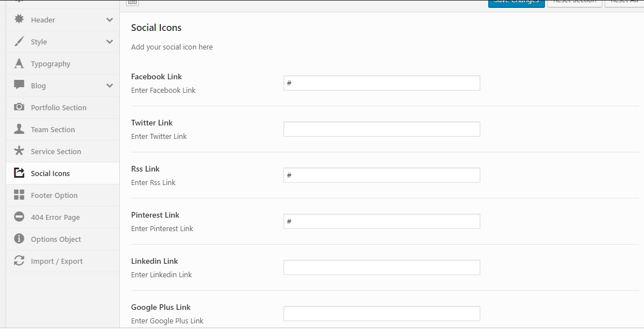Click the Typography letter icon
This screenshot has height=329, width=644.
pos(19,63)
